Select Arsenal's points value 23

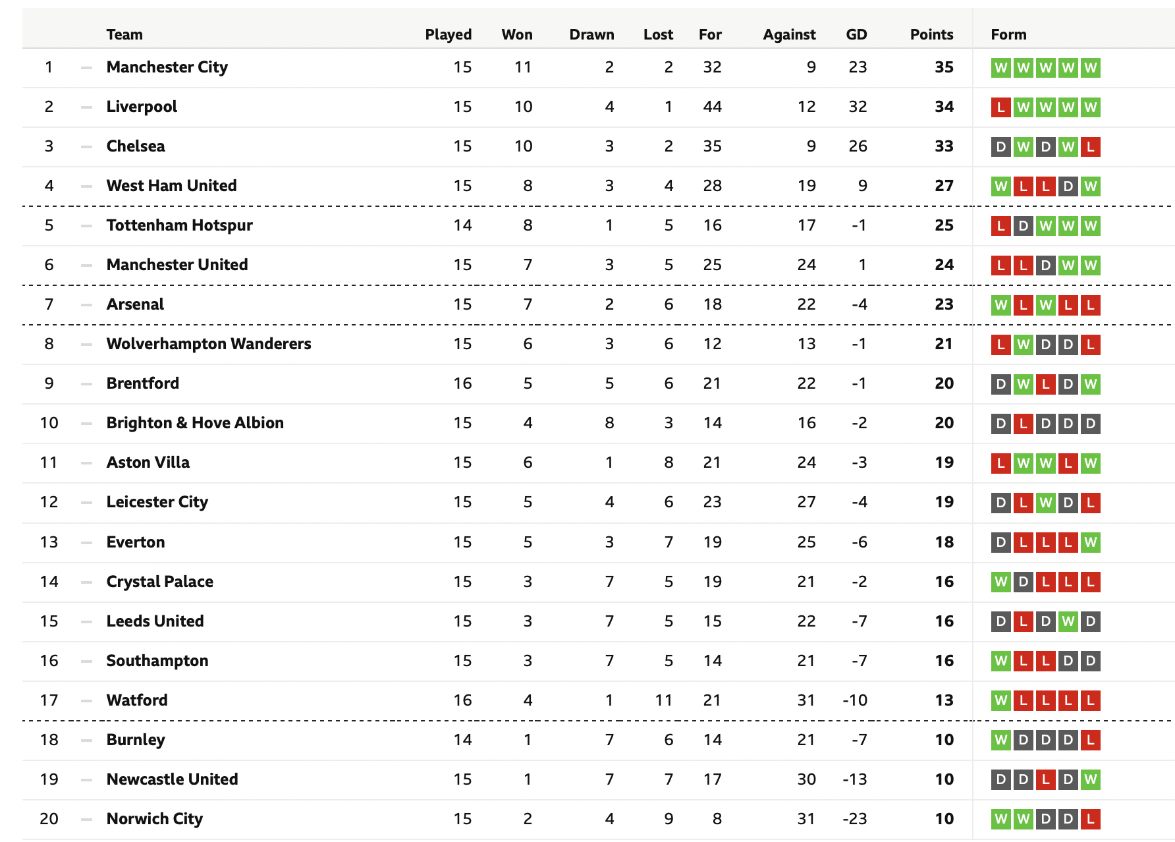(944, 304)
